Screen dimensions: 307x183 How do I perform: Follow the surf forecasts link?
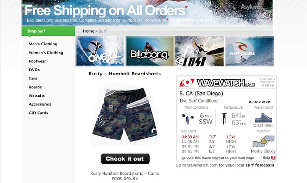260,165
